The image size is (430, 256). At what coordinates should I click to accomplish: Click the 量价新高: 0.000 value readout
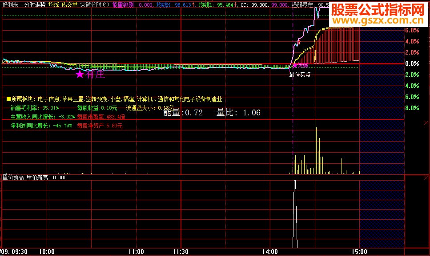point(46,177)
